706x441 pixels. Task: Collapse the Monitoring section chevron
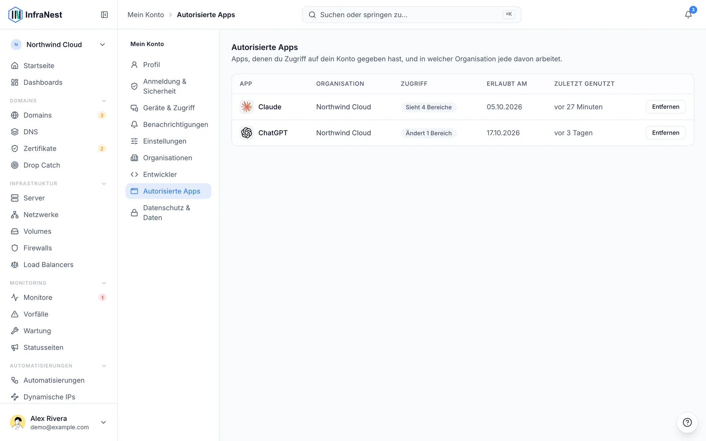(104, 283)
